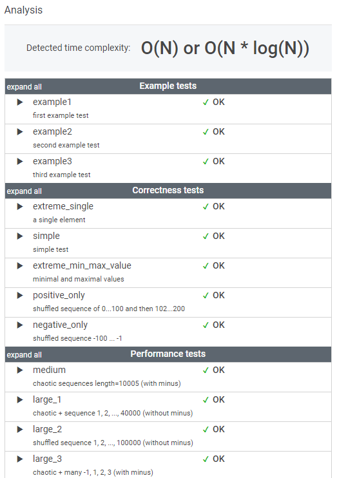337x478 pixels.
Task: Expand the example1 test row
Action: [20, 102]
